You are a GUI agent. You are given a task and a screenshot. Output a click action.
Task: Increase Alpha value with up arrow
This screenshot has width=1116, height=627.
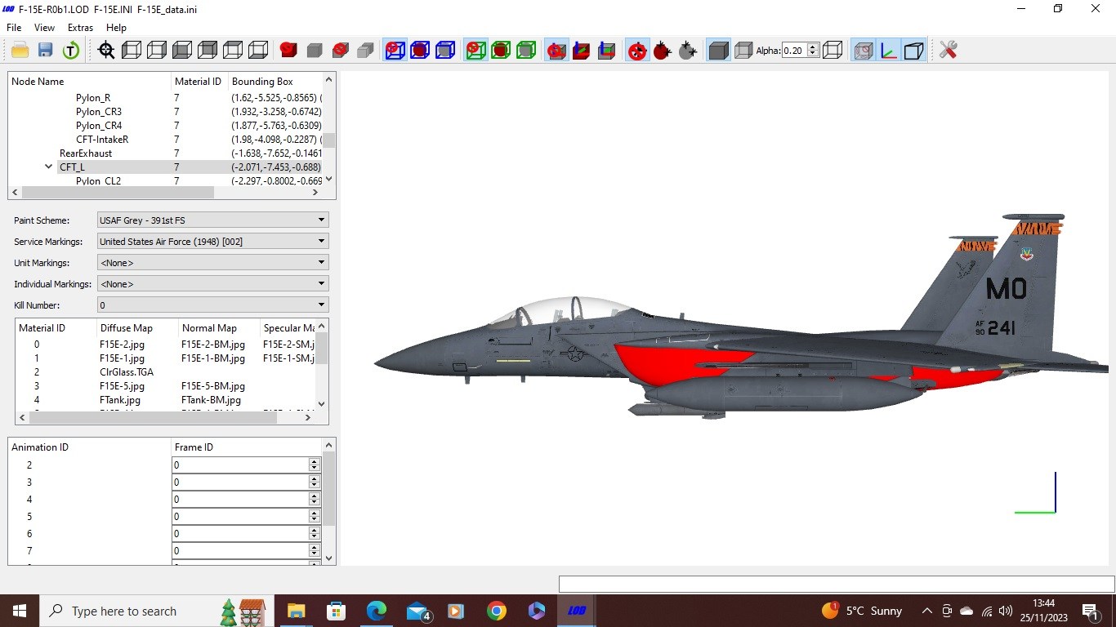[813, 47]
